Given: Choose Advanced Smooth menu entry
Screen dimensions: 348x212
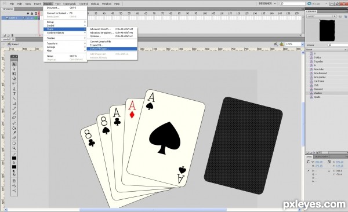Looking at the screenshot, I should click(112, 29).
